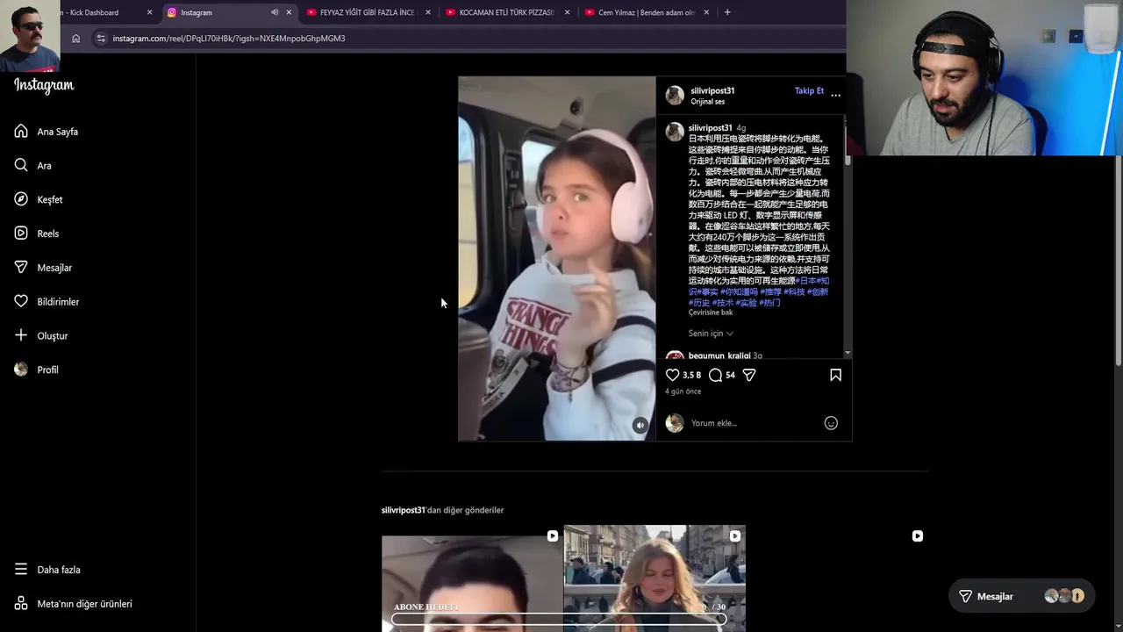Open Keşfet compass icon
Image resolution: width=1123 pixels, height=632 pixels.
[x=21, y=199]
